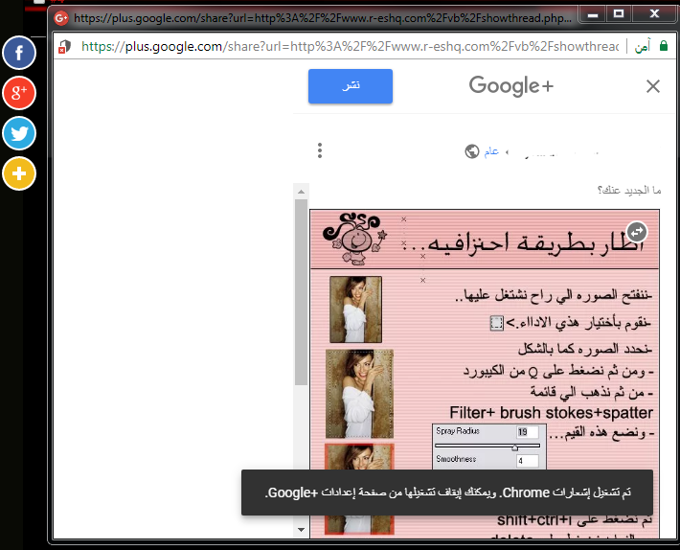Change the audience via the globe icon
This screenshot has height=550, width=680.
point(472,151)
